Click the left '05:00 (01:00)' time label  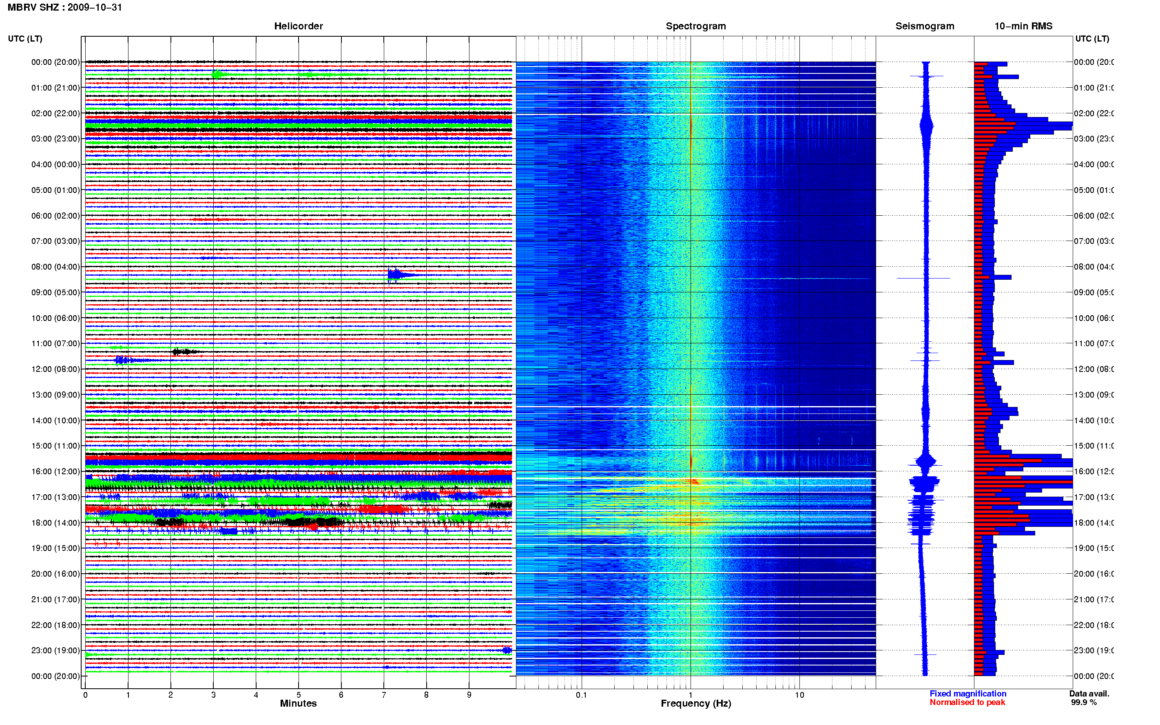[x=55, y=190]
